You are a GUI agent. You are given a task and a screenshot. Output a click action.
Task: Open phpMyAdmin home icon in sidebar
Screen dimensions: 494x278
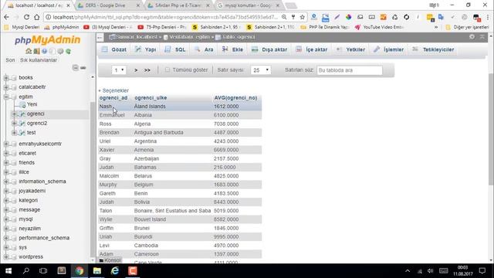pyautogui.click(x=29, y=51)
